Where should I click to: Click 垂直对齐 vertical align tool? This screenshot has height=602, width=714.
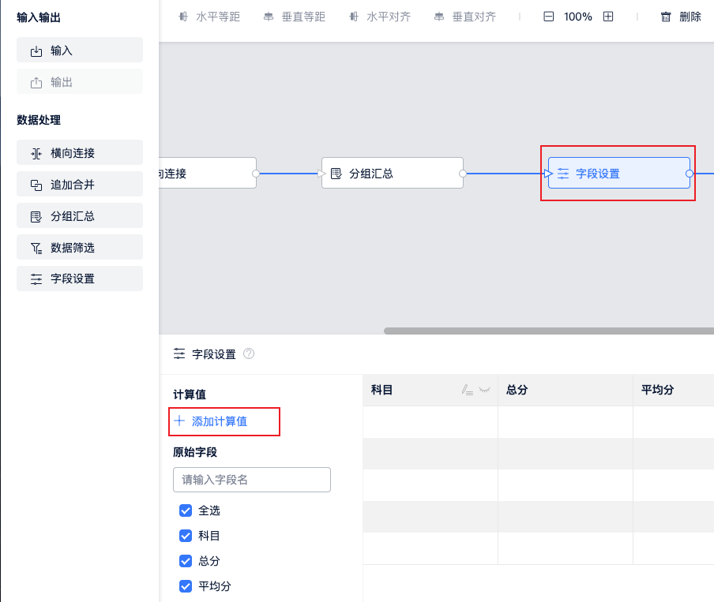[x=465, y=17]
